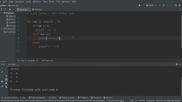Open the user account dropdown icon
The width and height of the screenshot is (182, 102).
coord(140,5)
